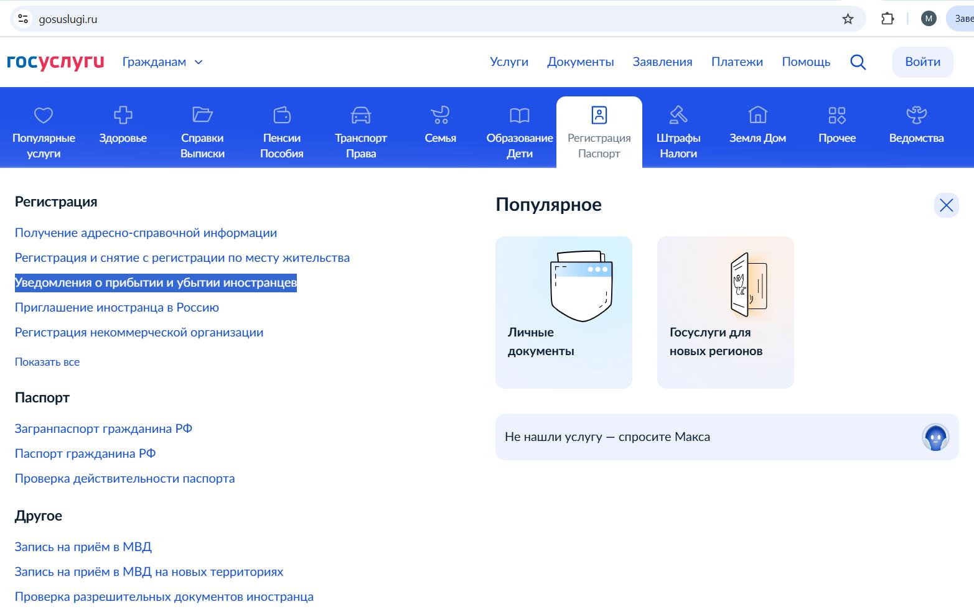Screen dimensions: 974x612
Task: Select the Транспорт Права car icon
Action: pyautogui.click(x=360, y=115)
